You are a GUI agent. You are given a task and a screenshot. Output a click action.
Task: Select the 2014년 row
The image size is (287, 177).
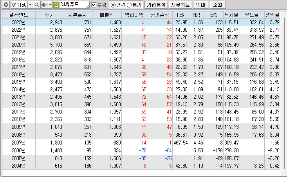(141, 90)
